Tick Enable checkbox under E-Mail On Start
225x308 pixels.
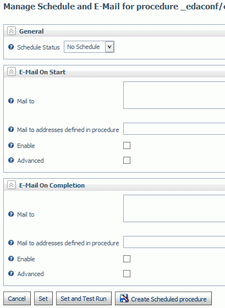point(127,146)
